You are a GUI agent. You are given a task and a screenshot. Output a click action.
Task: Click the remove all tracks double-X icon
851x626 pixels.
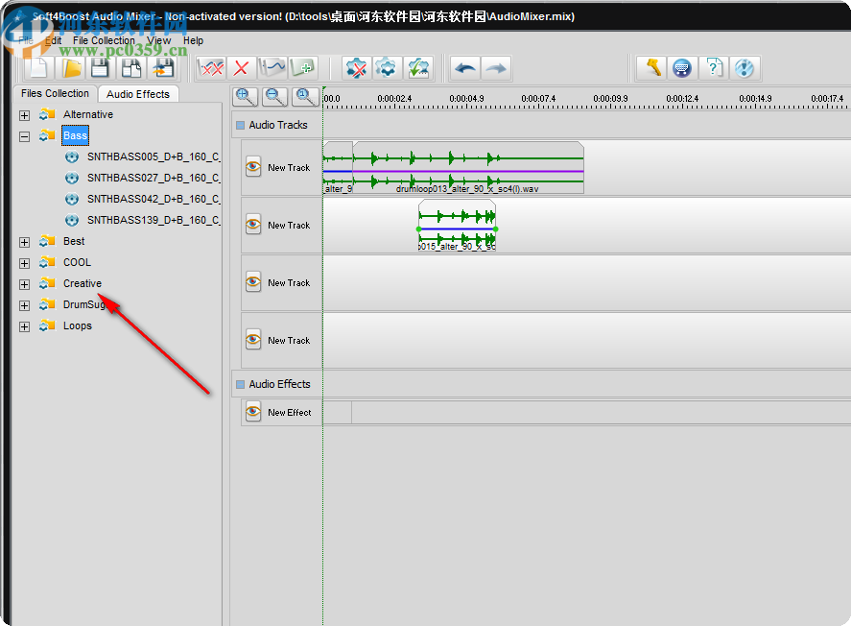[x=211, y=68]
